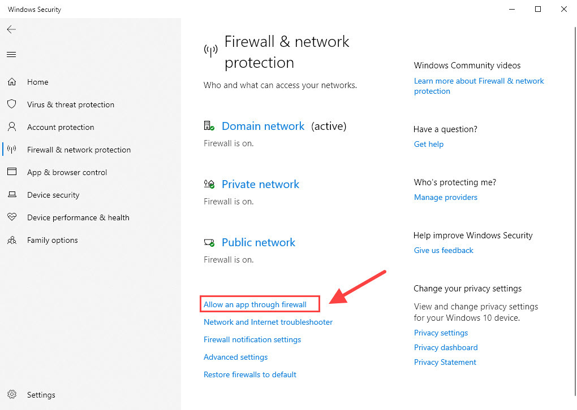This screenshot has height=410, width=577.
Task: Open Domain network settings
Action: coord(263,126)
